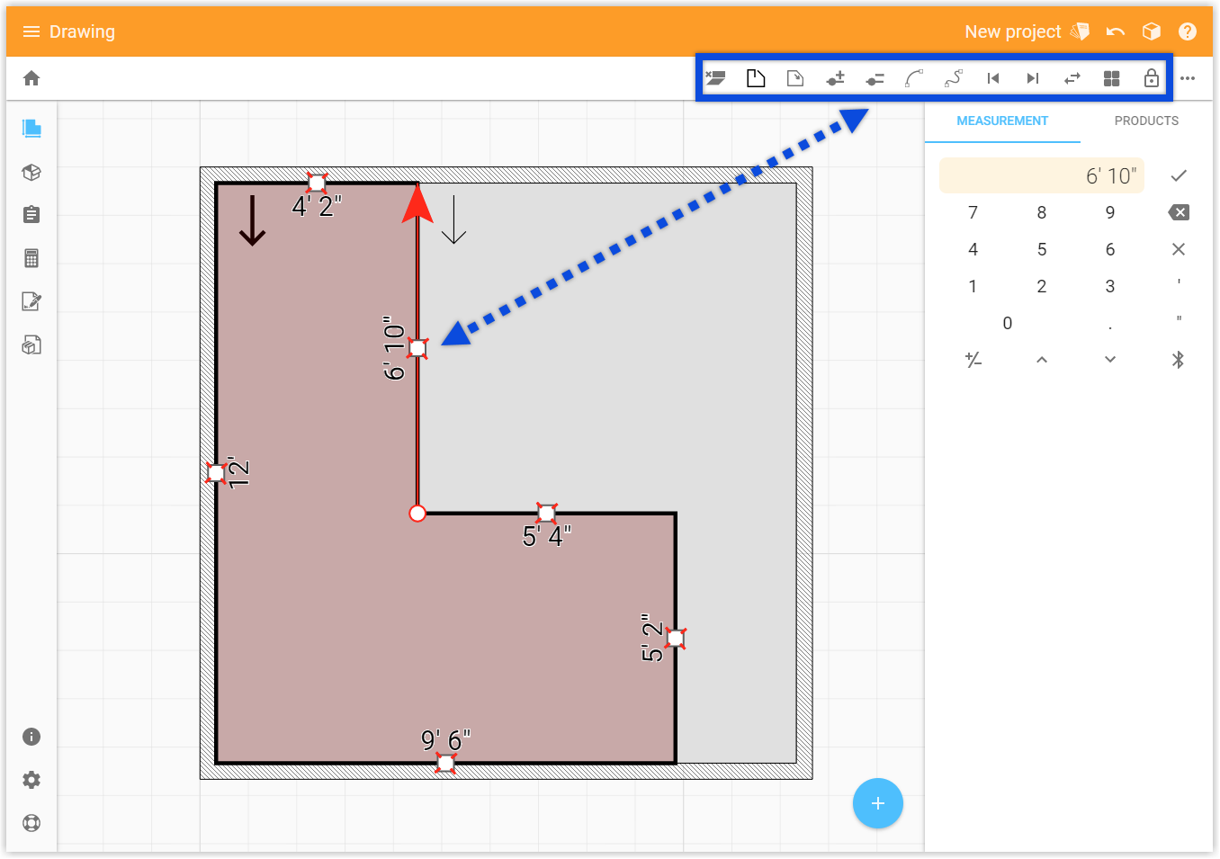Image resolution: width=1220 pixels, height=859 pixels.
Task: Open the help question mark
Action: click(1188, 31)
